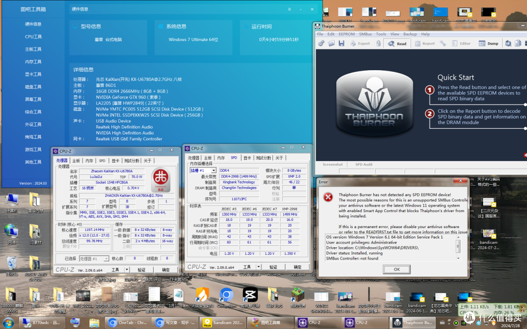527x329 pixels.
Task: Click the scrollbar down arrow in the Error details box
Action: [458, 258]
